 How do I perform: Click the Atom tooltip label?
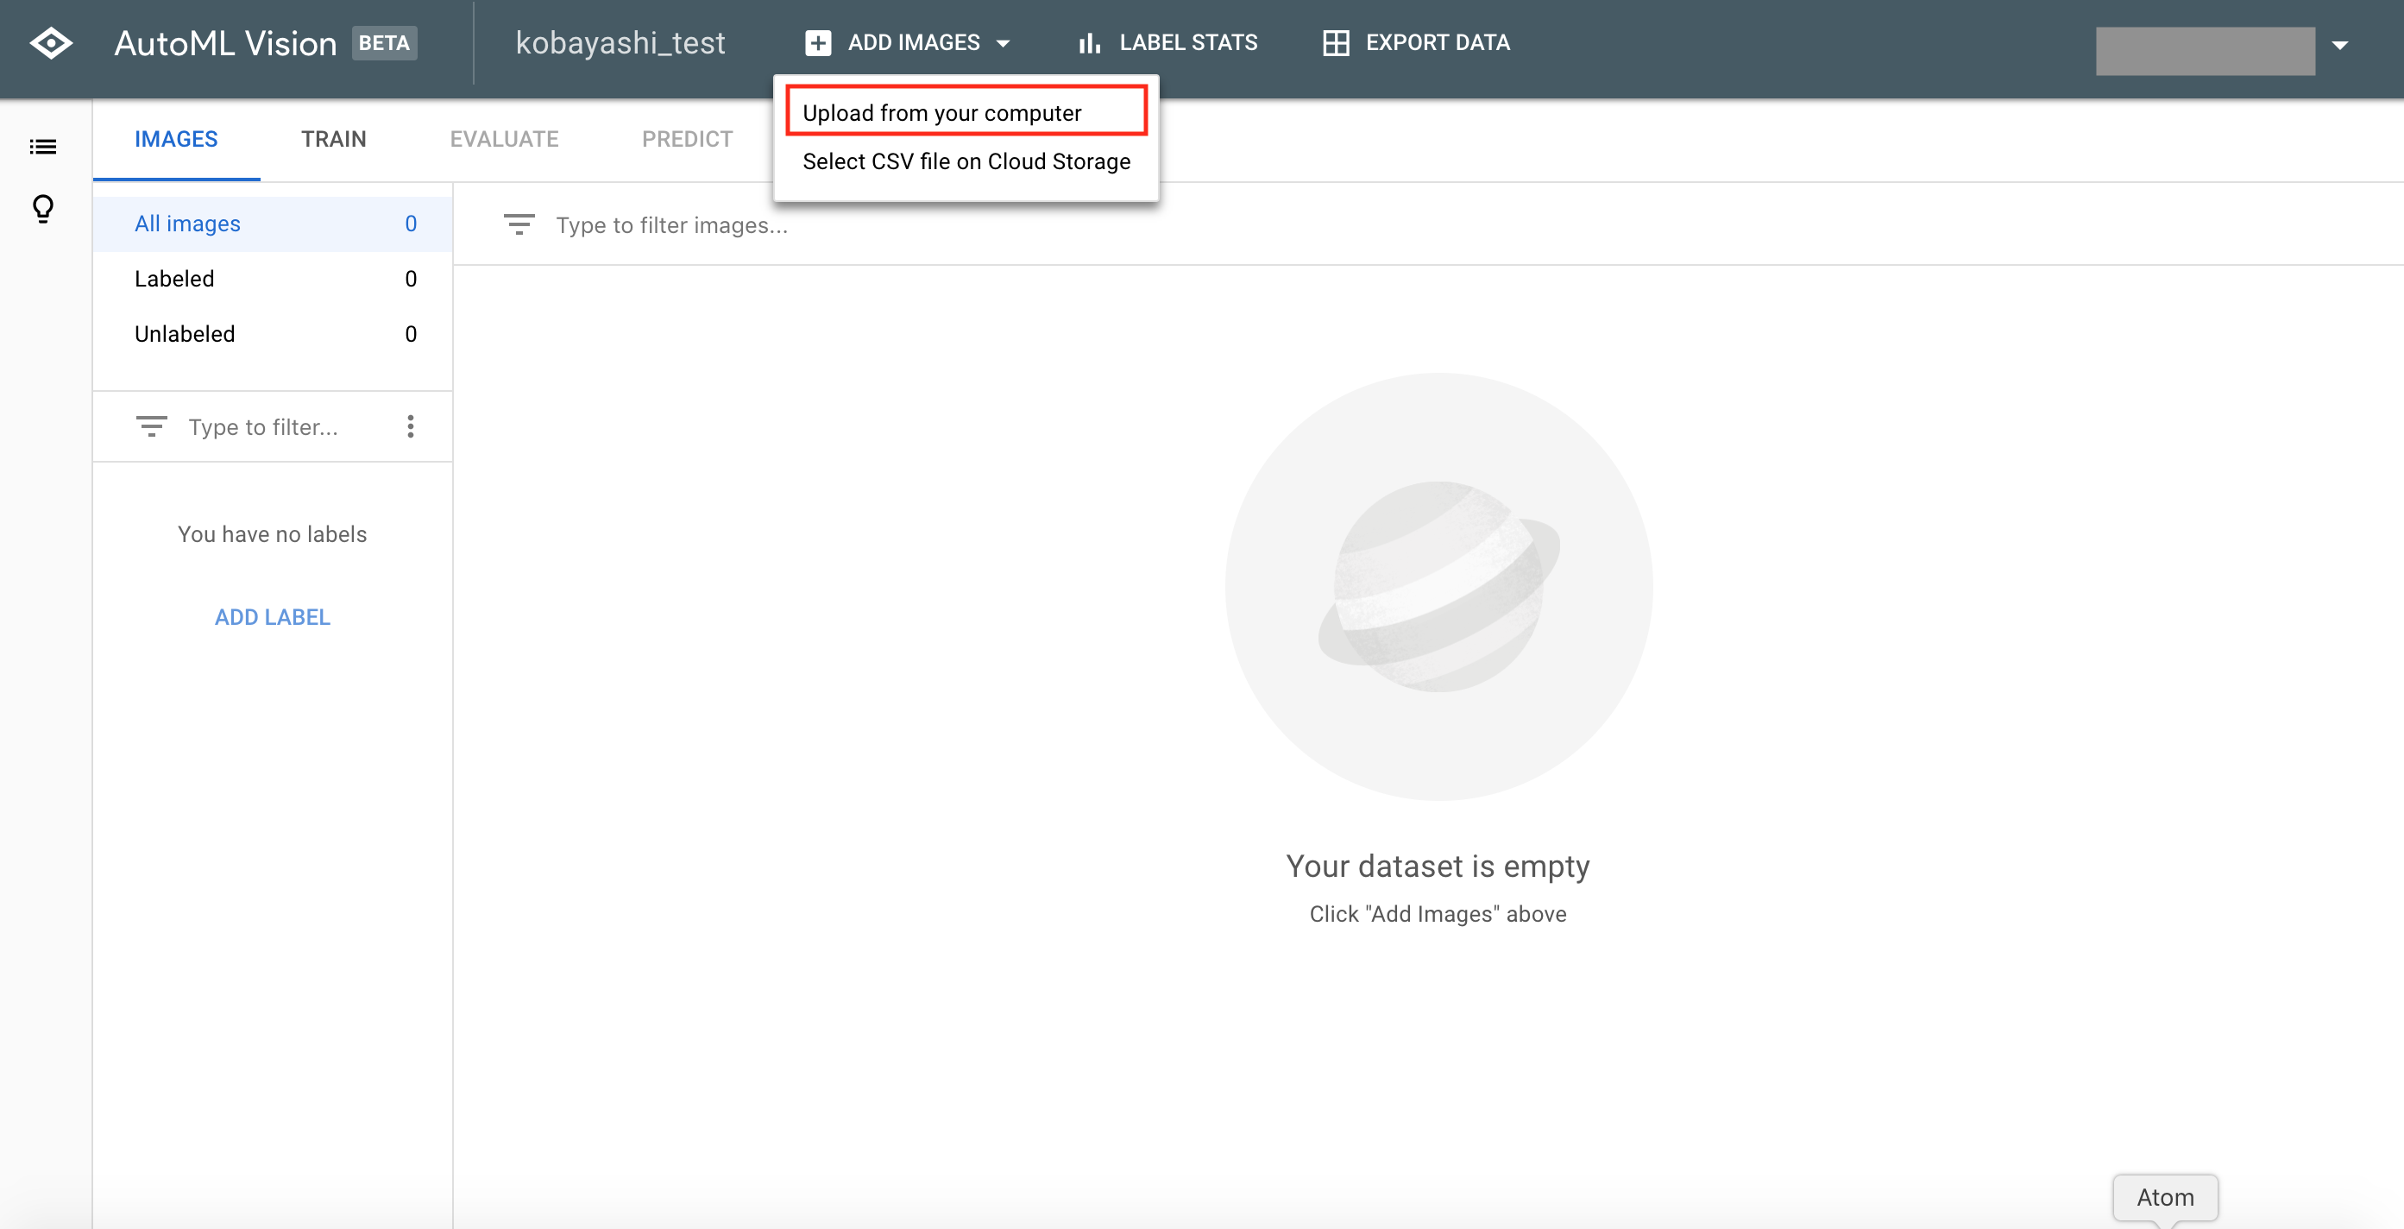tap(2165, 1197)
